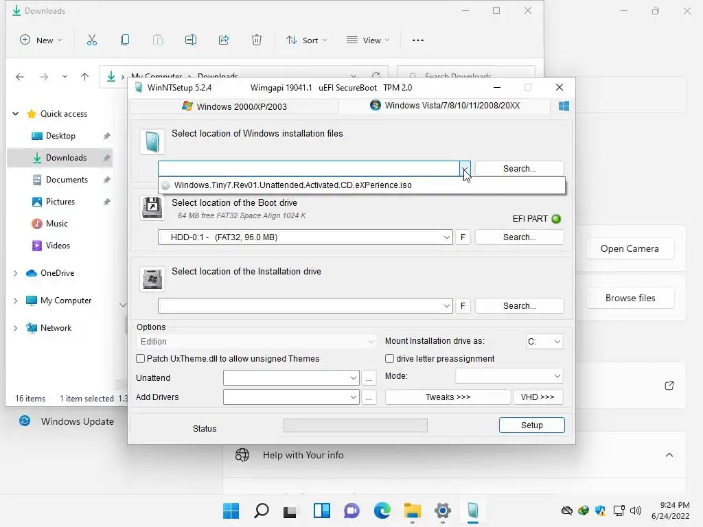Open the View menu in Downloads window
Viewport: 703px width, 527px height.
pos(368,40)
